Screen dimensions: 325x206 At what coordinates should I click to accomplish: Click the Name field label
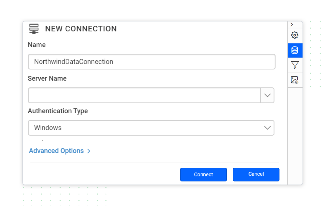pyautogui.click(x=37, y=45)
